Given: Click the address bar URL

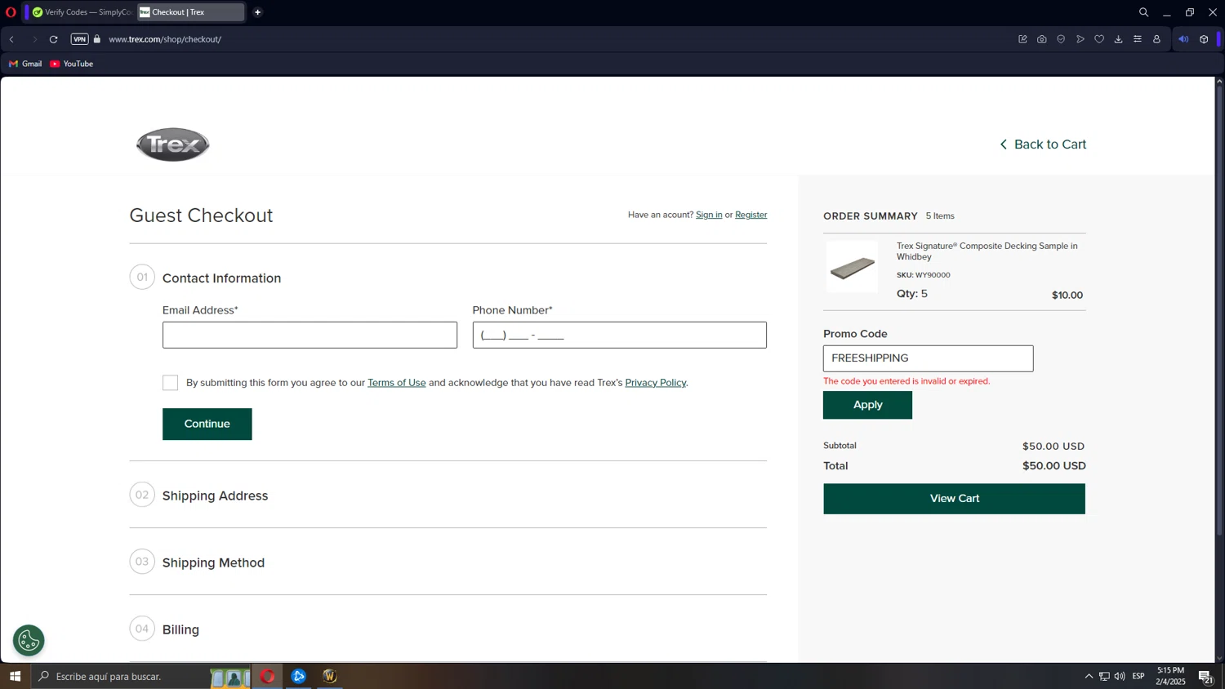Looking at the screenshot, I should pos(165,39).
